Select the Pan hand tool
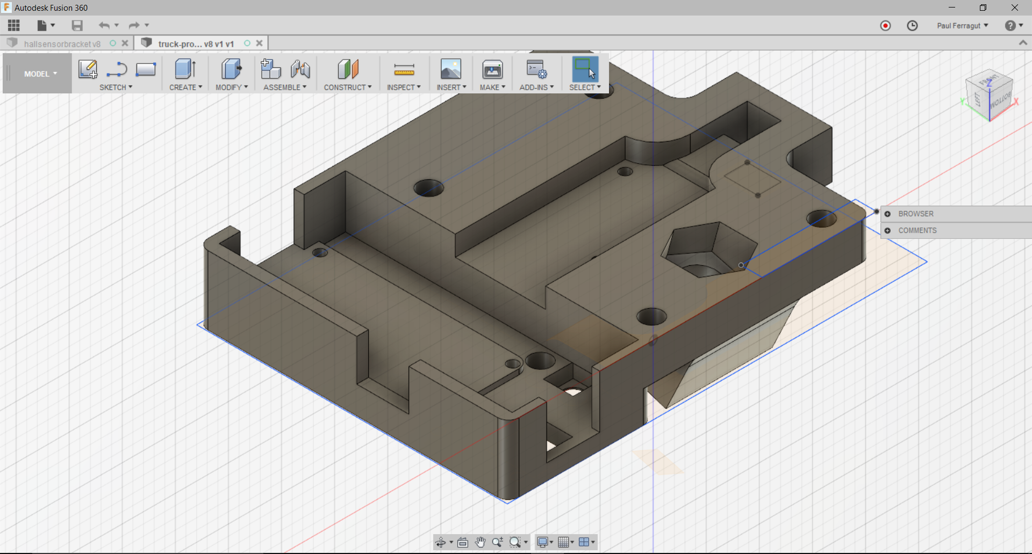Viewport: 1032px width, 554px height. point(480,542)
